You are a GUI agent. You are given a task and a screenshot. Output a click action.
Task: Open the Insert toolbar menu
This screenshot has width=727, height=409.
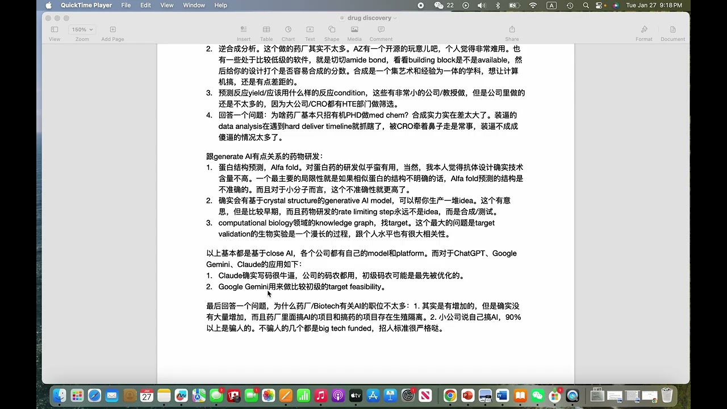(244, 34)
